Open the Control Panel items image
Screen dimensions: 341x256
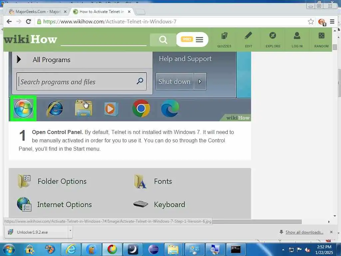click(x=130, y=194)
